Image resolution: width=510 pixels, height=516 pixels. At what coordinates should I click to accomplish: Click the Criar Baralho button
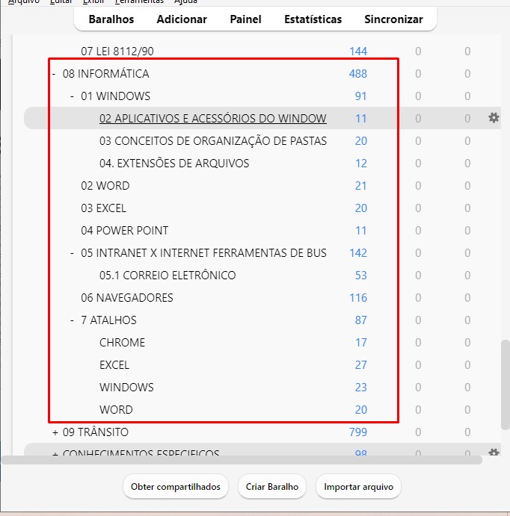[x=272, y=486]
